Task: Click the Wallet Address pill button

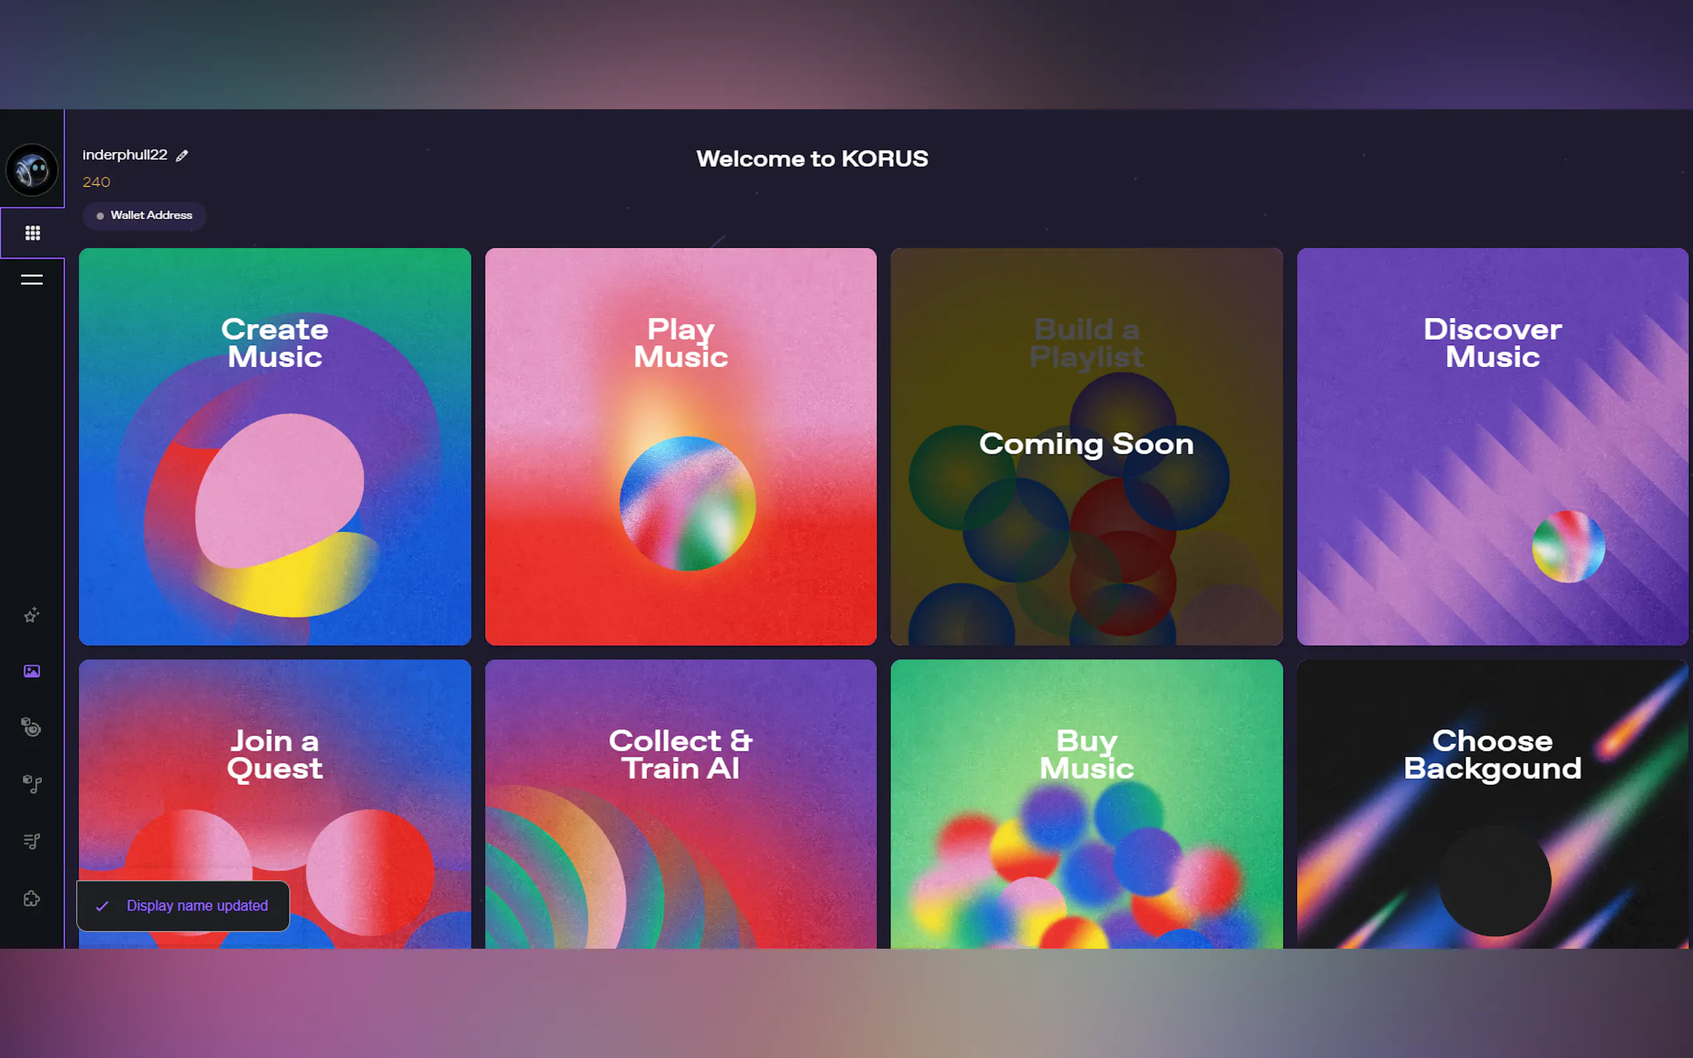Action: [144, 215]
